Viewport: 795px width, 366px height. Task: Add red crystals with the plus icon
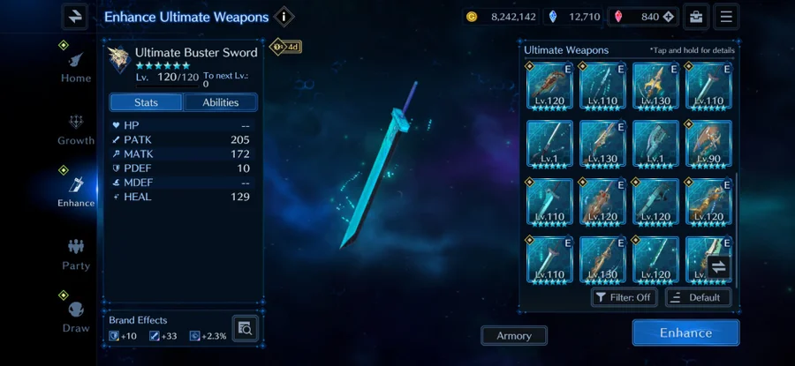pyautogui.click(x=669, y=17)
